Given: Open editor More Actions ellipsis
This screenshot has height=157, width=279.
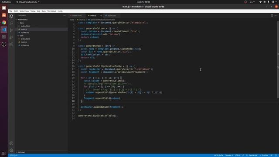Looking at the screenshot, I should pos(276,16).
